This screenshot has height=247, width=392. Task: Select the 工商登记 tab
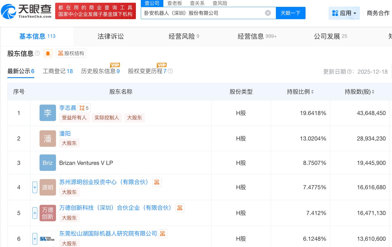coord(58,71)
